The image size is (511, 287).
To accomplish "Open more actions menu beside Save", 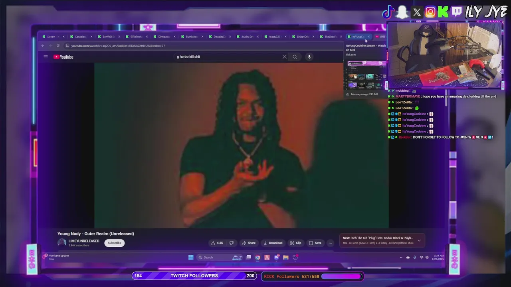I will click(330, 243).
